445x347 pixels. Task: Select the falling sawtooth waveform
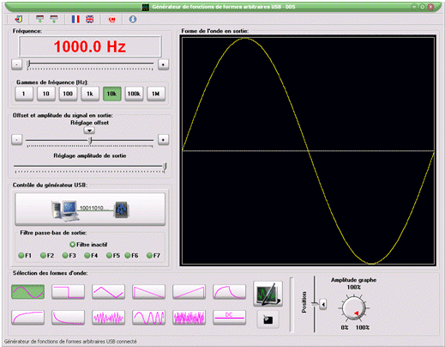149,292
